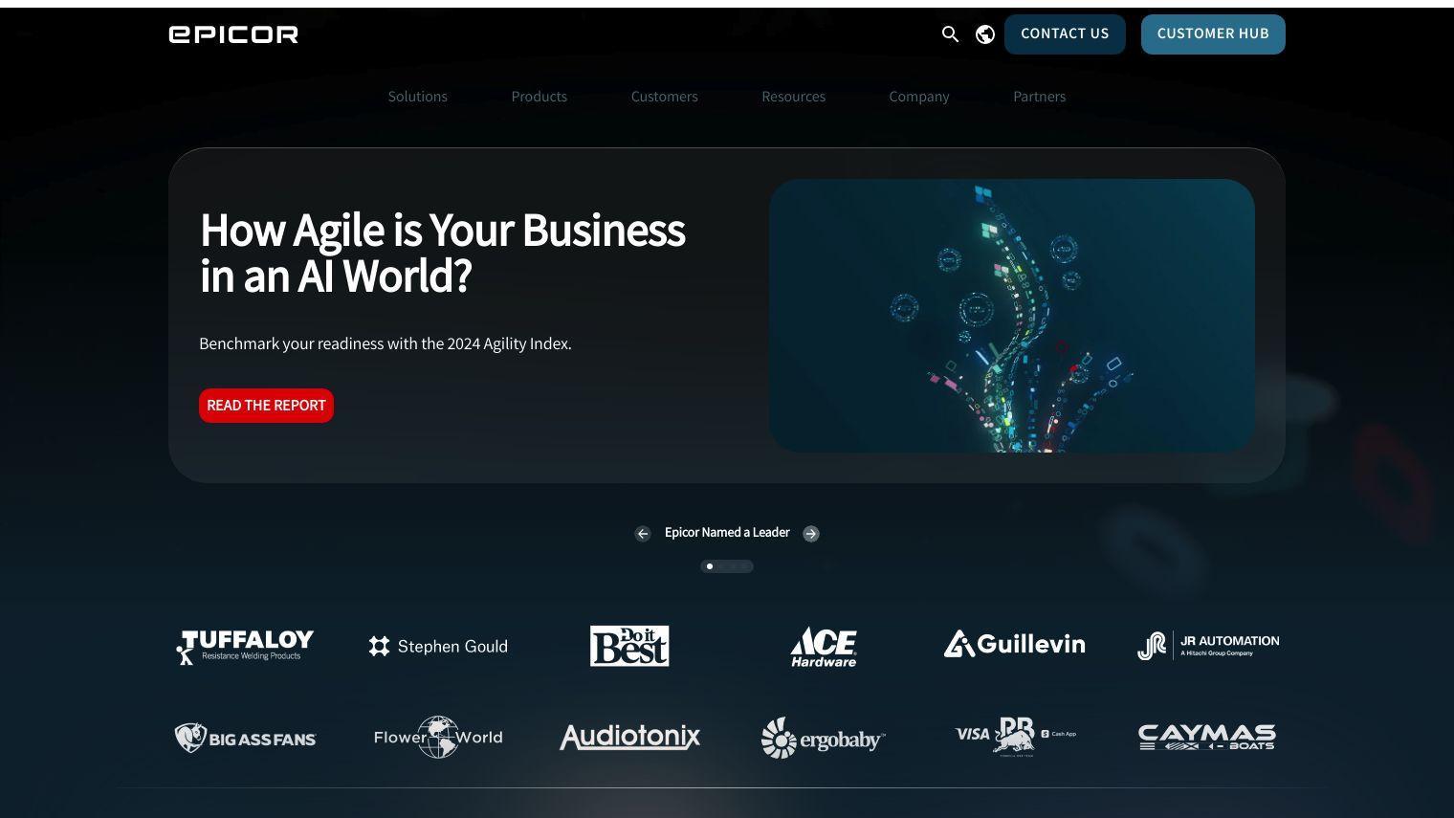Viewport: 1454px width, 818px height.
Task: Open the Solutions menu
Action: 418,97
